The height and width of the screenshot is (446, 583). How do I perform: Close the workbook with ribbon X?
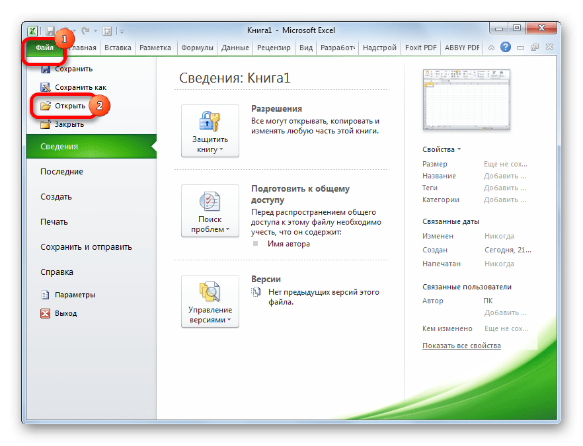549,47
